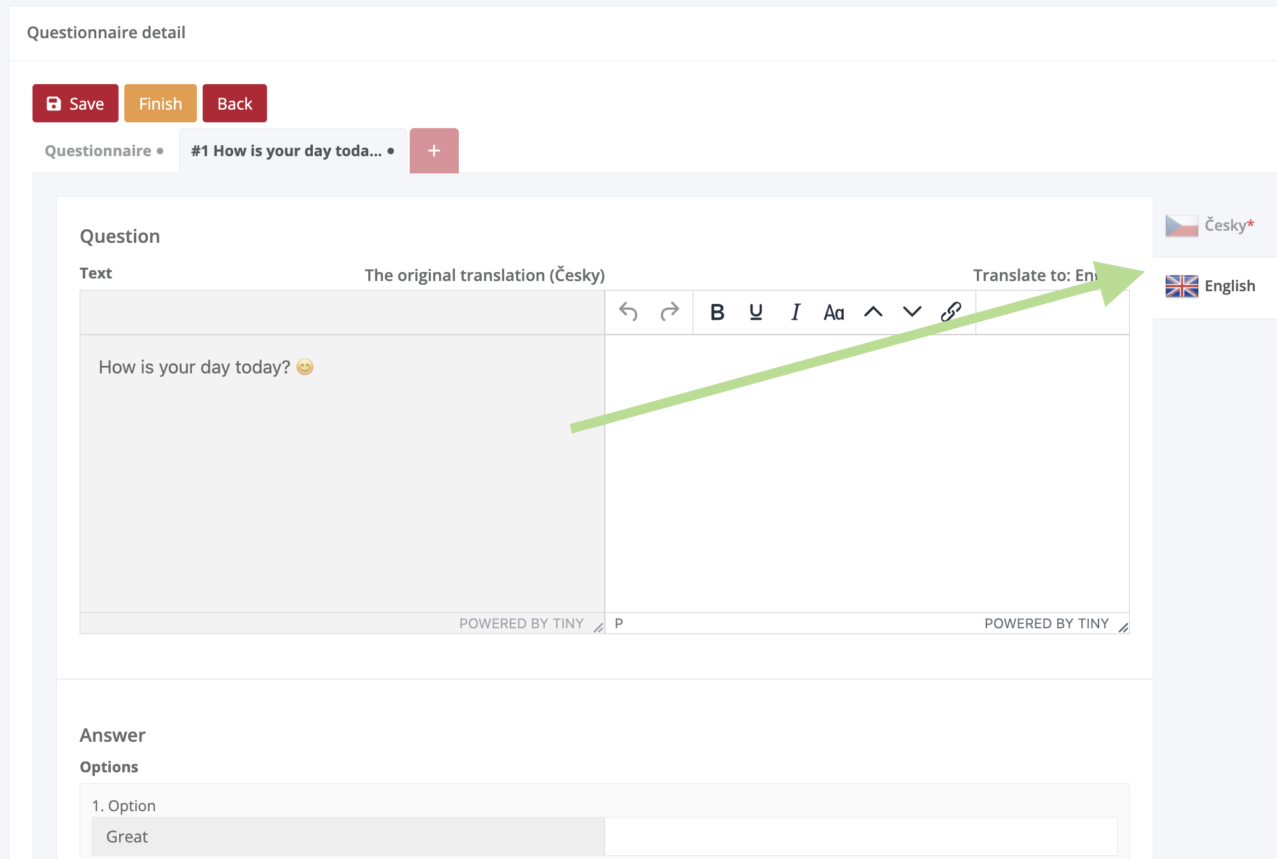Insert a link with chain icon
Screen dimensions: 1277x859
coord(951,312)
